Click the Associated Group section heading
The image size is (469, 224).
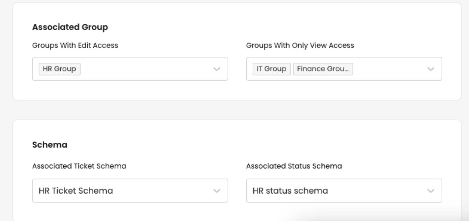70,27
